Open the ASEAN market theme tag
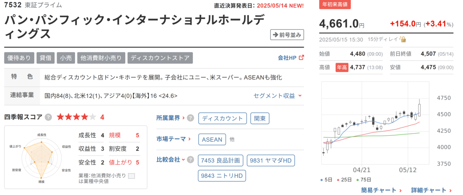Viewport: 463px width, 195px height. tap(212, 139)
